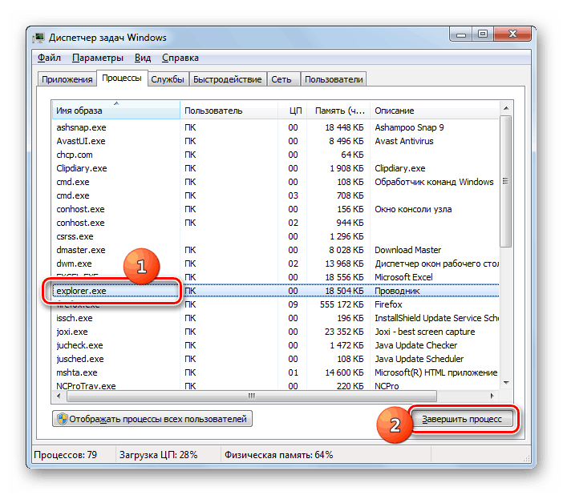
Task: Click Обработчик команд Windows description
Action: 434,182
